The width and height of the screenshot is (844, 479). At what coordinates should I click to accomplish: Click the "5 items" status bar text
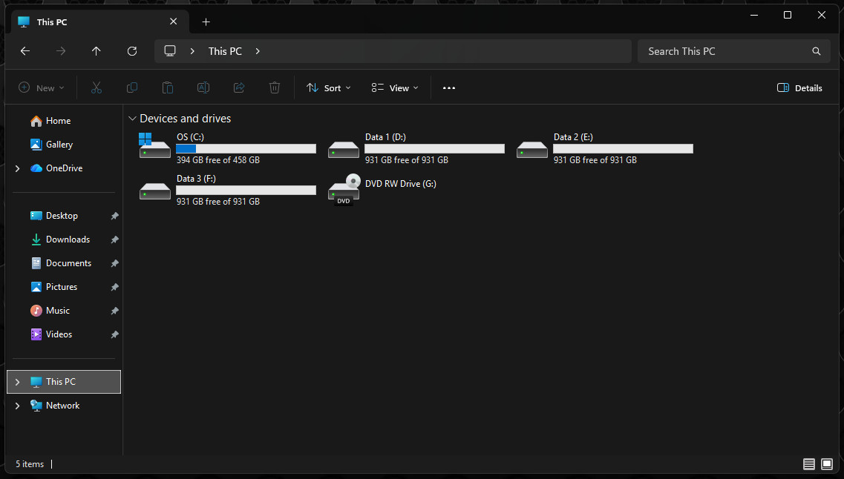pyautogui.click(x=30, y=464)
